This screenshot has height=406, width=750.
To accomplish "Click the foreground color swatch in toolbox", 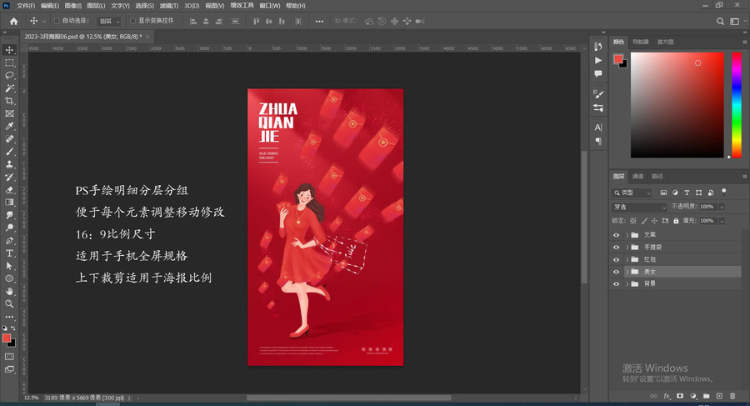I will pos(6,338).
